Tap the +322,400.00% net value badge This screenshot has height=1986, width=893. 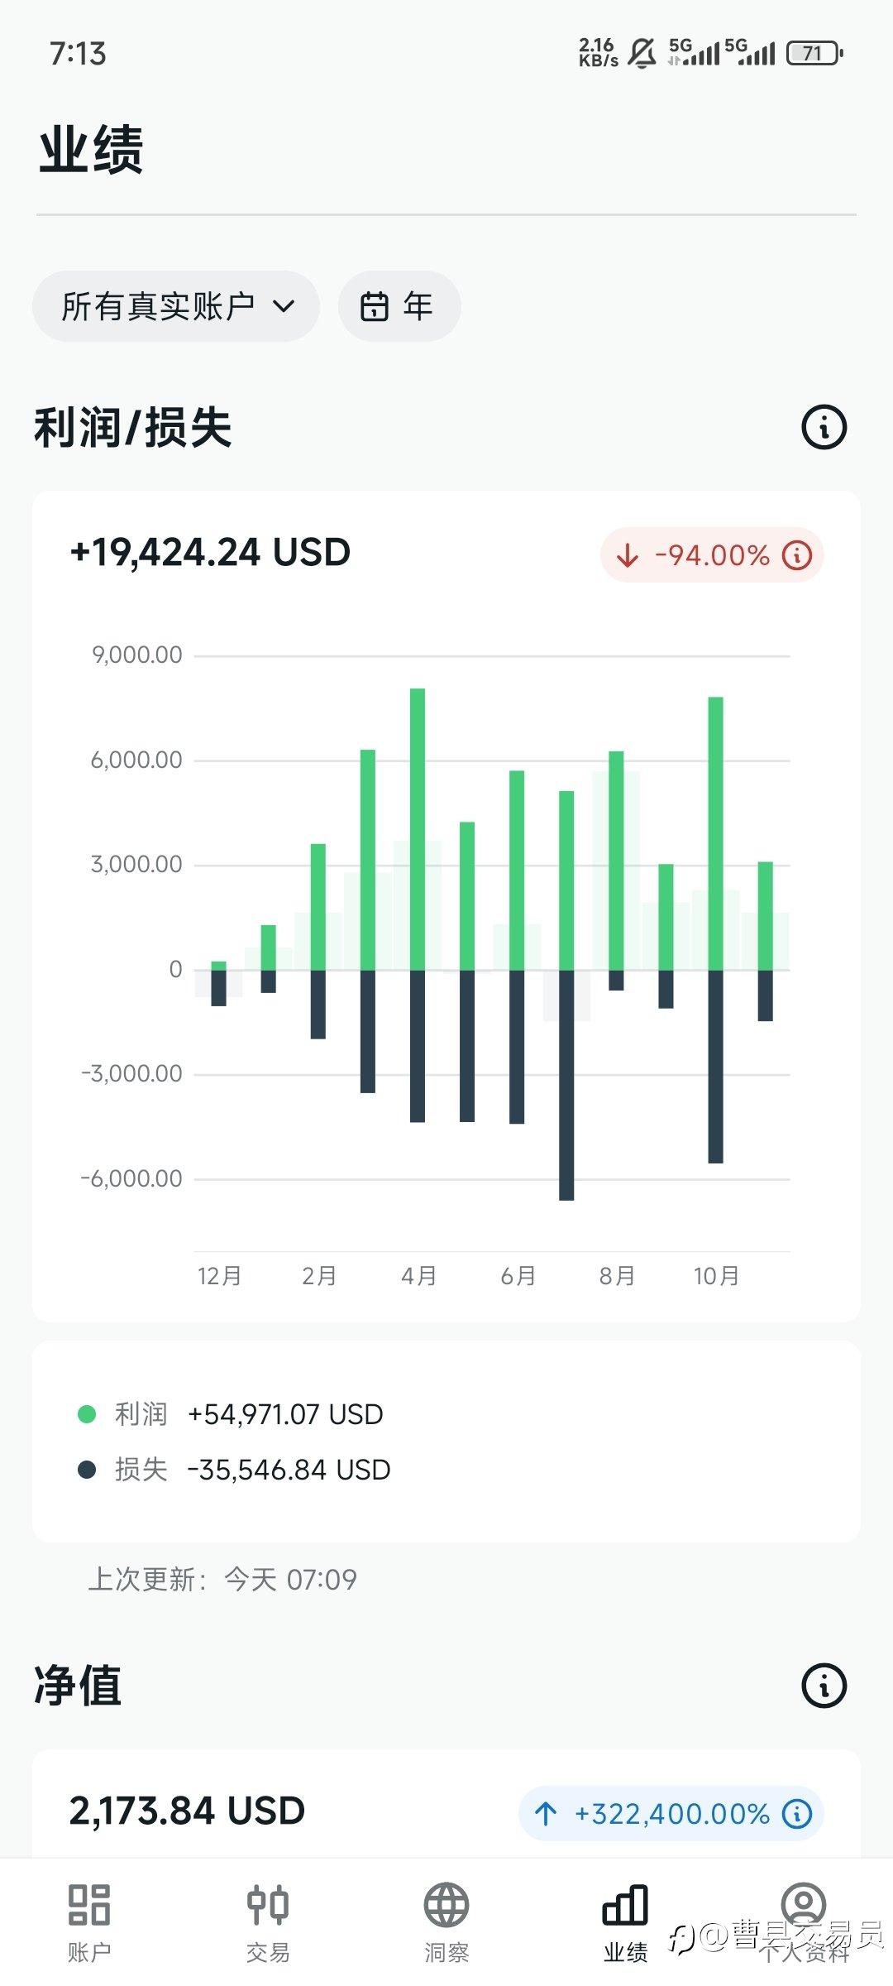(x=671, y=1814)
